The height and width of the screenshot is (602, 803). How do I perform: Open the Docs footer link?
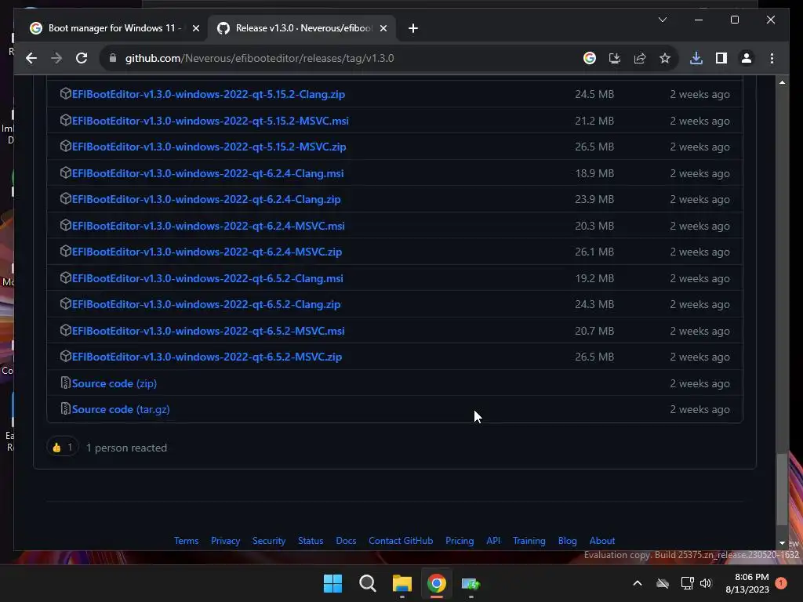[346, 541]
